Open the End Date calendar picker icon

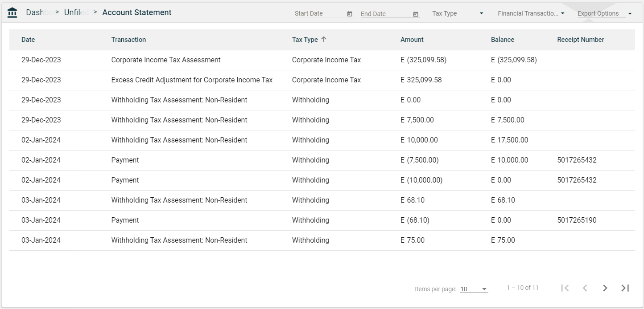(x=416, y=14)
